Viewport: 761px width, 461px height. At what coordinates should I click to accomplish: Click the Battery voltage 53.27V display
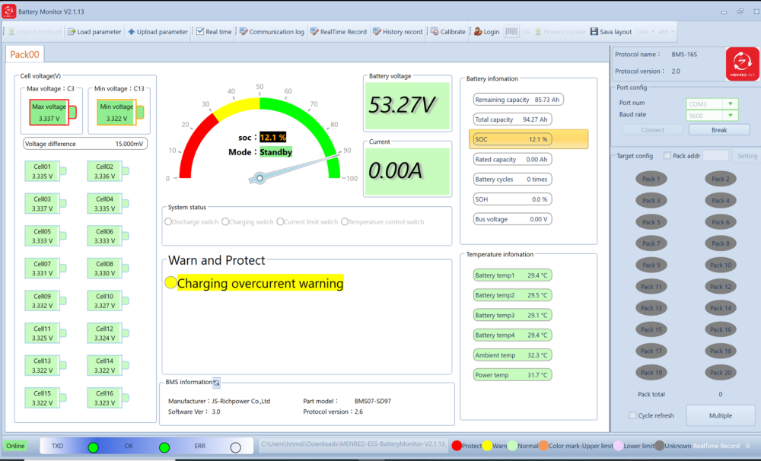tap(407, 105)
